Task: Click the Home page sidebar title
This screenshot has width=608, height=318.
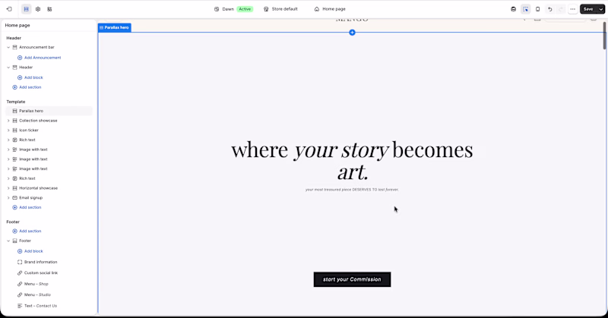Action: click(x=17, y=25)
